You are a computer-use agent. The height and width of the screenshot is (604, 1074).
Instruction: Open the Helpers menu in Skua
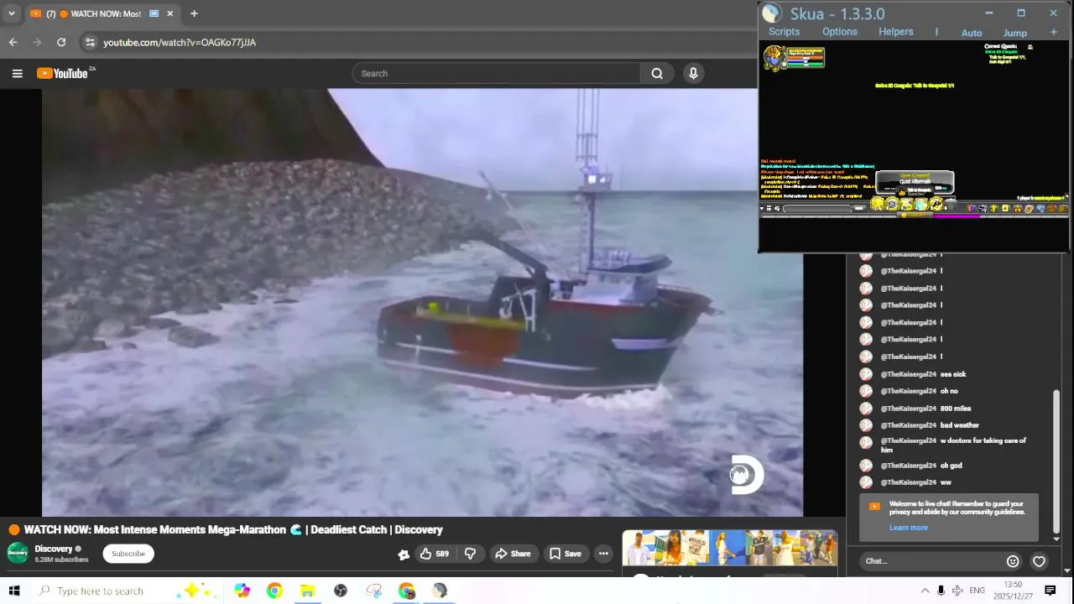(896, 32)
